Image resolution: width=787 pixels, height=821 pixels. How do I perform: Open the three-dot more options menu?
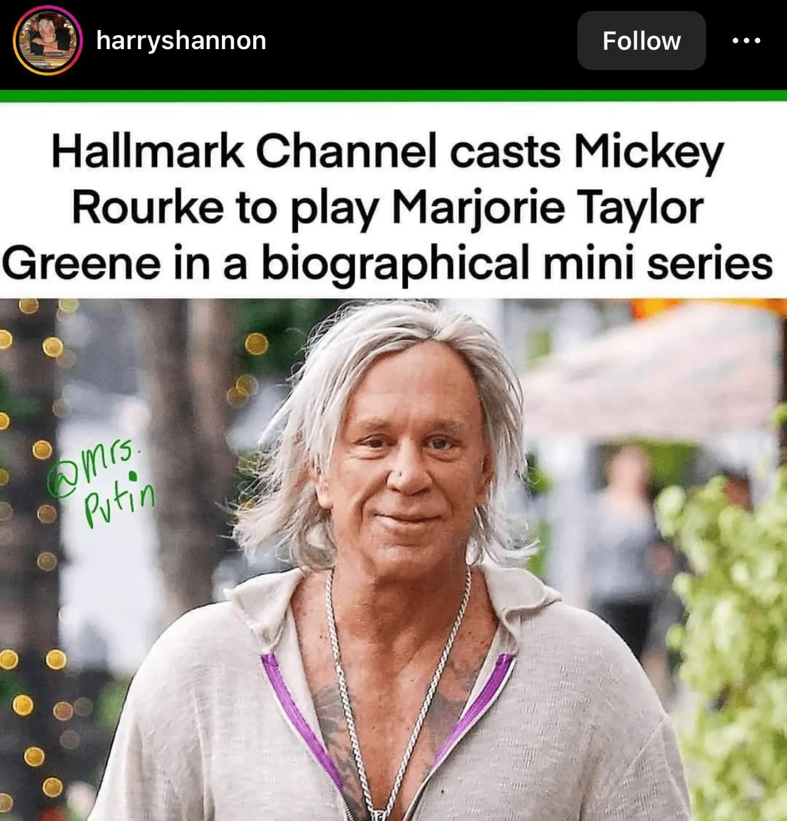[x=747, y=41]
